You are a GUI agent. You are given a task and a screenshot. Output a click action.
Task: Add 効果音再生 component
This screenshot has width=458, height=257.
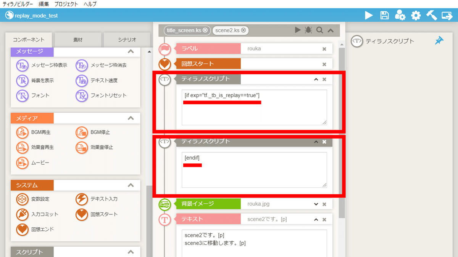coord(35,147)
